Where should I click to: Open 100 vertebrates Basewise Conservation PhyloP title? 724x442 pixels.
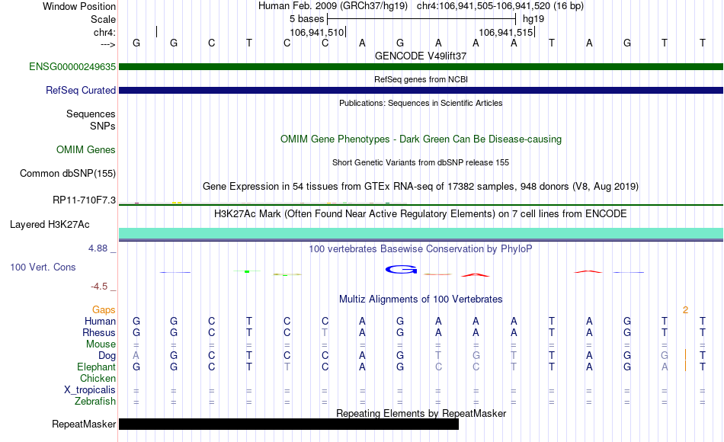[x=421, y=249]
